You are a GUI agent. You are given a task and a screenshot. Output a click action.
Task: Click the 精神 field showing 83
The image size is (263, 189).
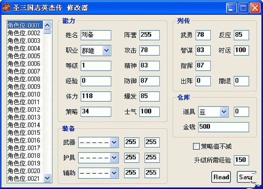click(150, 66)
